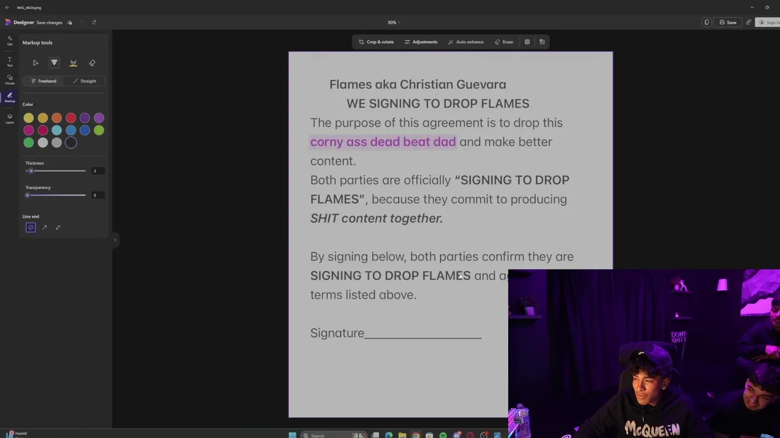Image resolution: width=780 pixels, height=438 pixels.
Task: Pick the light purple swatch
Action: pos(99,118)
